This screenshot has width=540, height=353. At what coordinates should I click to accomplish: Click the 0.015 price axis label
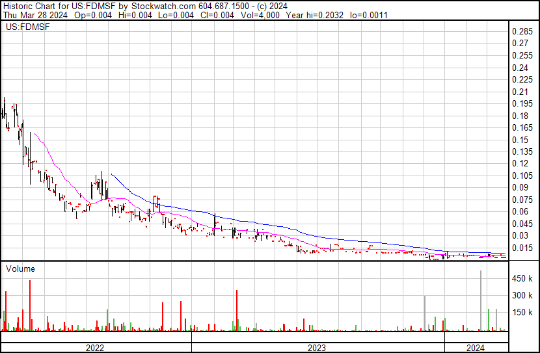coord(522,248)
